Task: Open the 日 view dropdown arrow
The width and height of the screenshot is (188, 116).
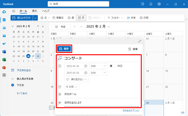Action: coord(49,18)
